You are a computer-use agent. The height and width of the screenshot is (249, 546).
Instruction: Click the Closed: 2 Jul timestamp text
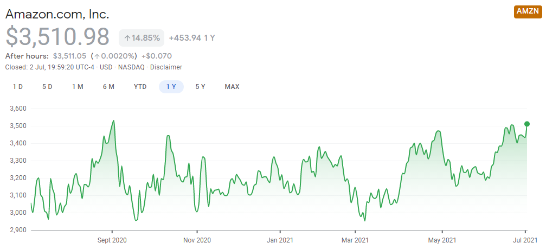click(x=49, y=67)
